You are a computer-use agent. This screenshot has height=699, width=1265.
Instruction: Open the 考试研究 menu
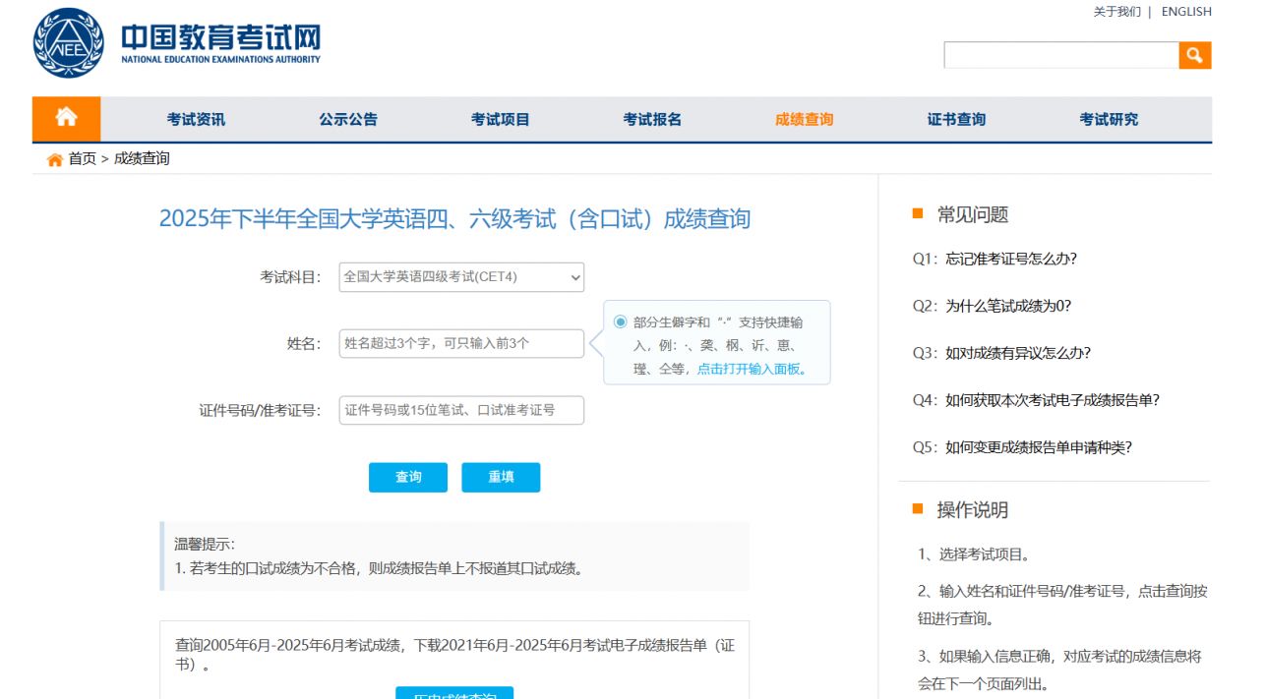coord(1109,119)
